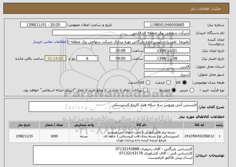Click the delivery province field فارس
Viewport: 236px width, 167px height.
[167, 66]
